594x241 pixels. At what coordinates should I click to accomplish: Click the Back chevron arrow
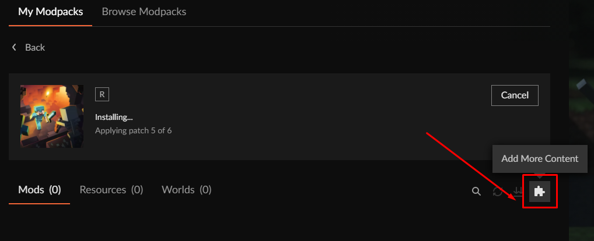pyautogui.click(x=14, y=47)
